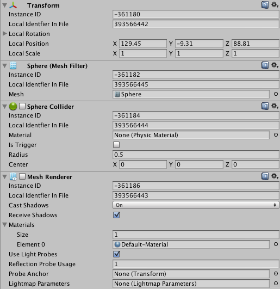Image resolution: width=280 pixels, height=289 pixels.
Task: Enable the Sphere Collider component checkbox
Action: pos(22,106)
